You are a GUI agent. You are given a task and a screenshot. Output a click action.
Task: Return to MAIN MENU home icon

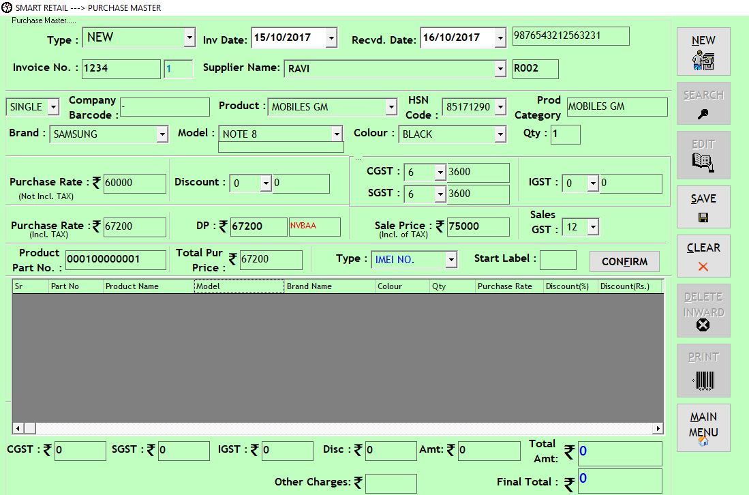703,427
